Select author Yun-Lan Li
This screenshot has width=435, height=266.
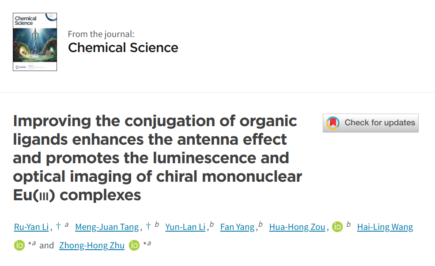185,227
